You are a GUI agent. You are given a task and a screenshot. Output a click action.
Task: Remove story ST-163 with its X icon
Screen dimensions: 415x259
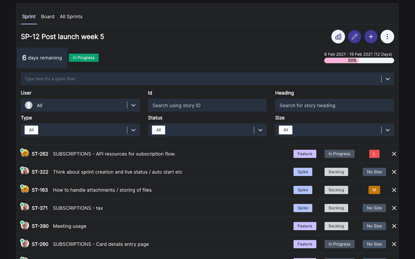pyautogui.click(x=394, y=190)
